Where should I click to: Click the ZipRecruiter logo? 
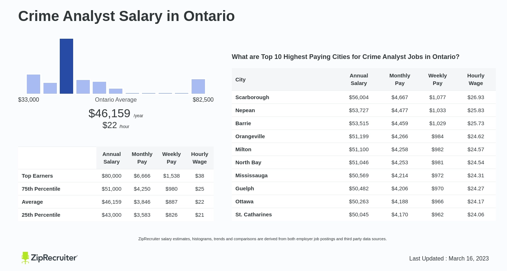(50, 258)
